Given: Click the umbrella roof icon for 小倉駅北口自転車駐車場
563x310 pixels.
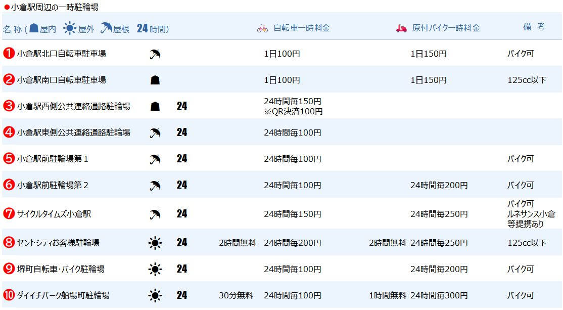Looking at the screenshot, I should (x=155, y=54).
